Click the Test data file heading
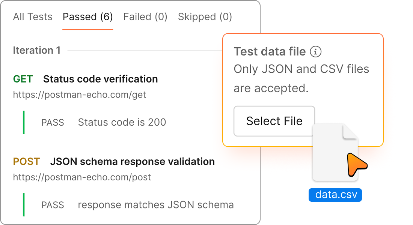 270,52
